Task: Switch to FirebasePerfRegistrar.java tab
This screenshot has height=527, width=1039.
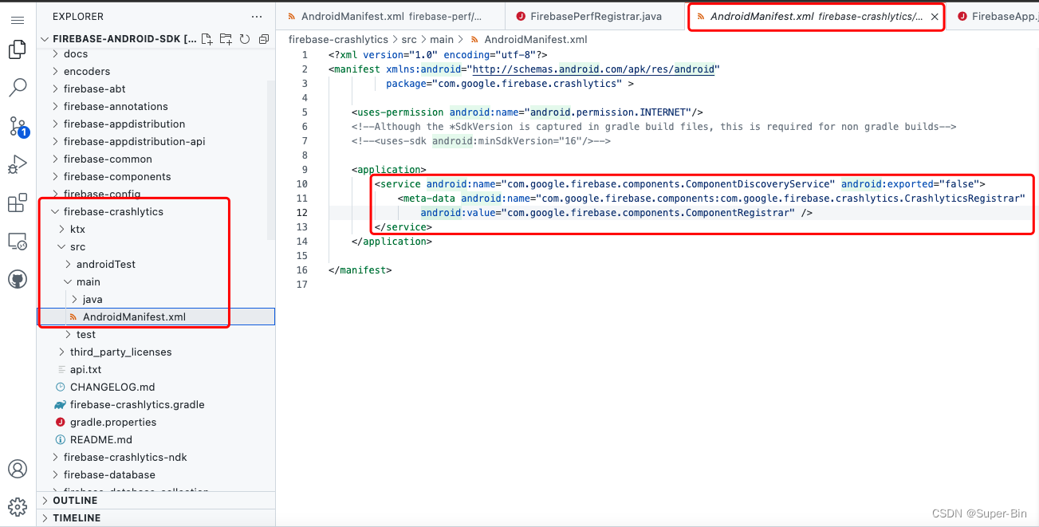Action: pos(596,16)
